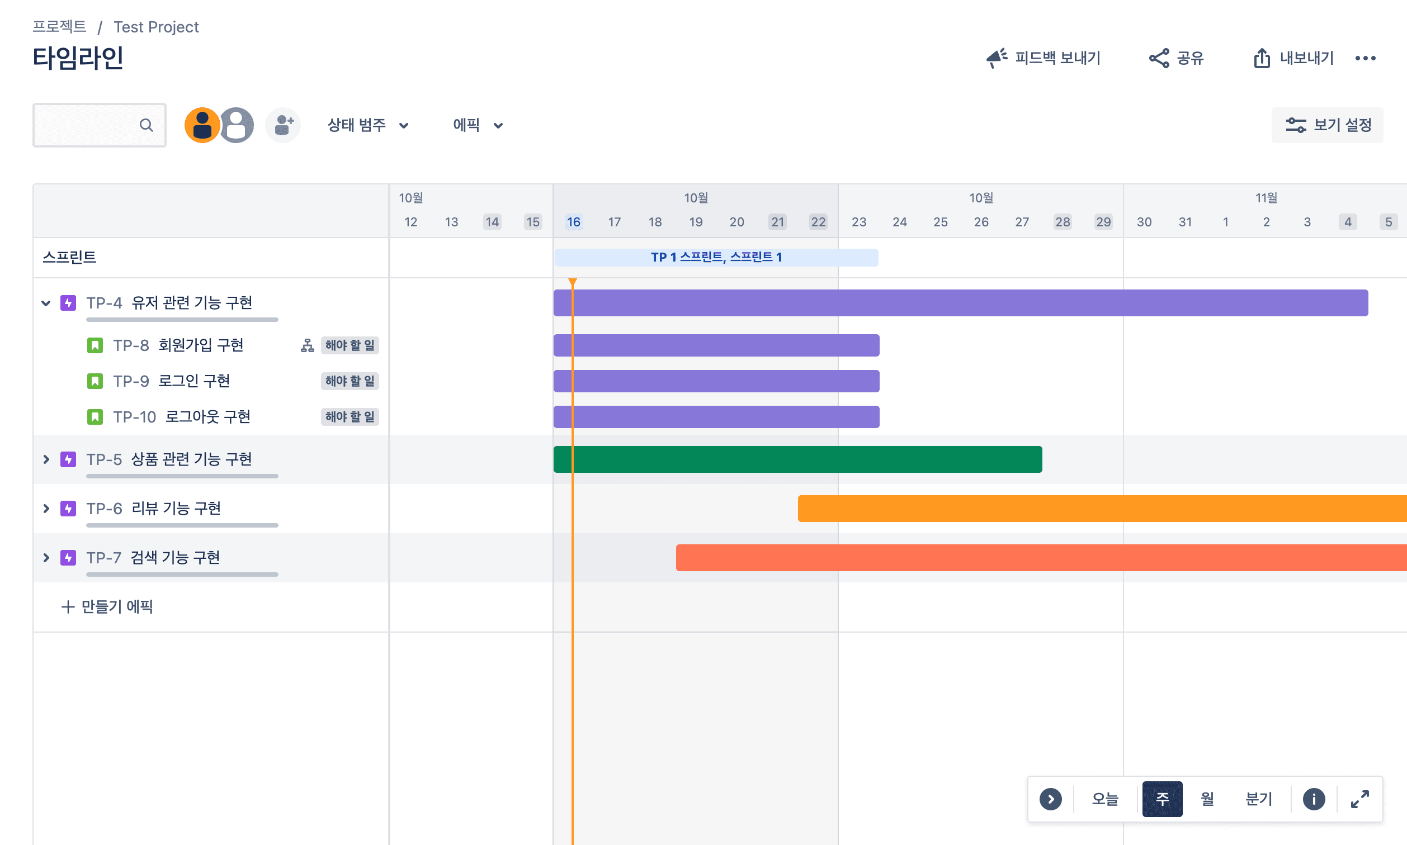The width and height of the screenshot is (1407, 845).
Task: Expand the TP-5 상품 관련 기능 구현 epic
Action: [x=46, y=459]
